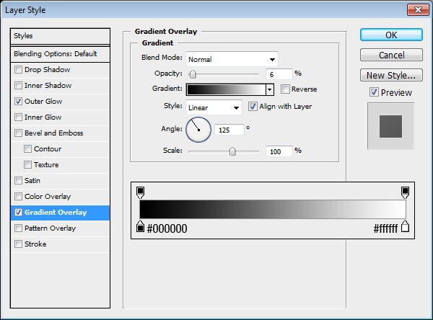Screen dimensions: 433x320
Task: Select the Gradient Overlay label
Action: 56,213
